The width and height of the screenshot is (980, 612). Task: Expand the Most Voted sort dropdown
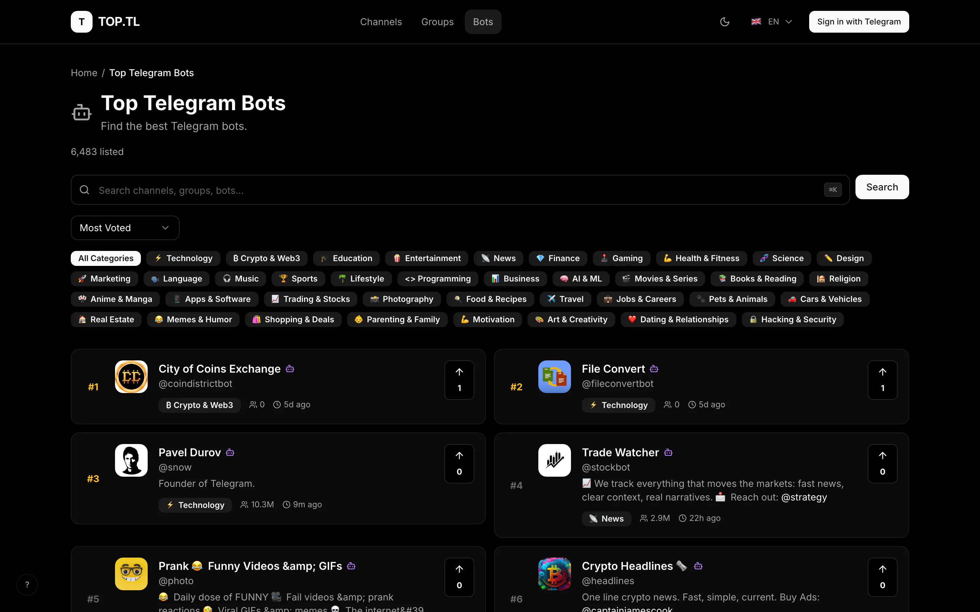[x=125, y=228]
